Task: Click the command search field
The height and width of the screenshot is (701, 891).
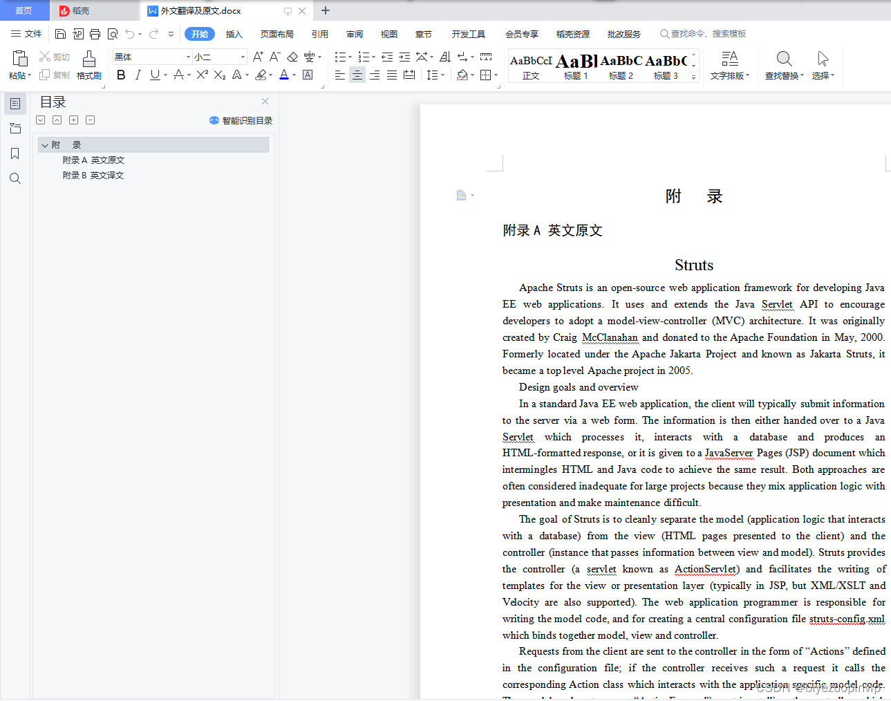Action: 703,34
